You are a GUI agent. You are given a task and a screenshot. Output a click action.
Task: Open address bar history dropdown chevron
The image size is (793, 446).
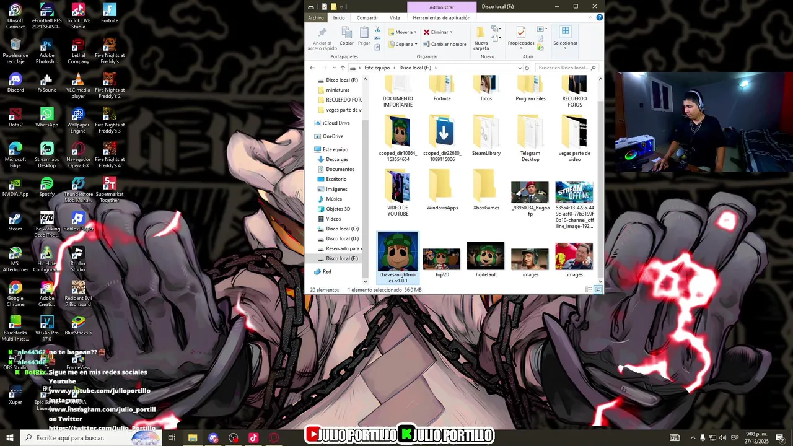coord(519,68)
